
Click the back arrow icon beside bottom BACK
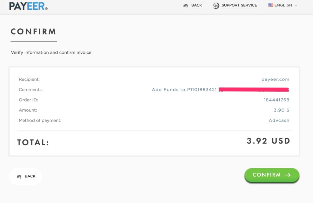click(x=19, y=176)
